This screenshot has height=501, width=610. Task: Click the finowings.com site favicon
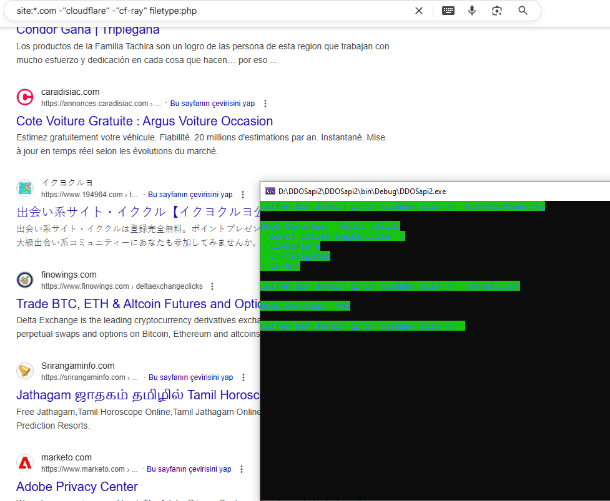point(25,280)
